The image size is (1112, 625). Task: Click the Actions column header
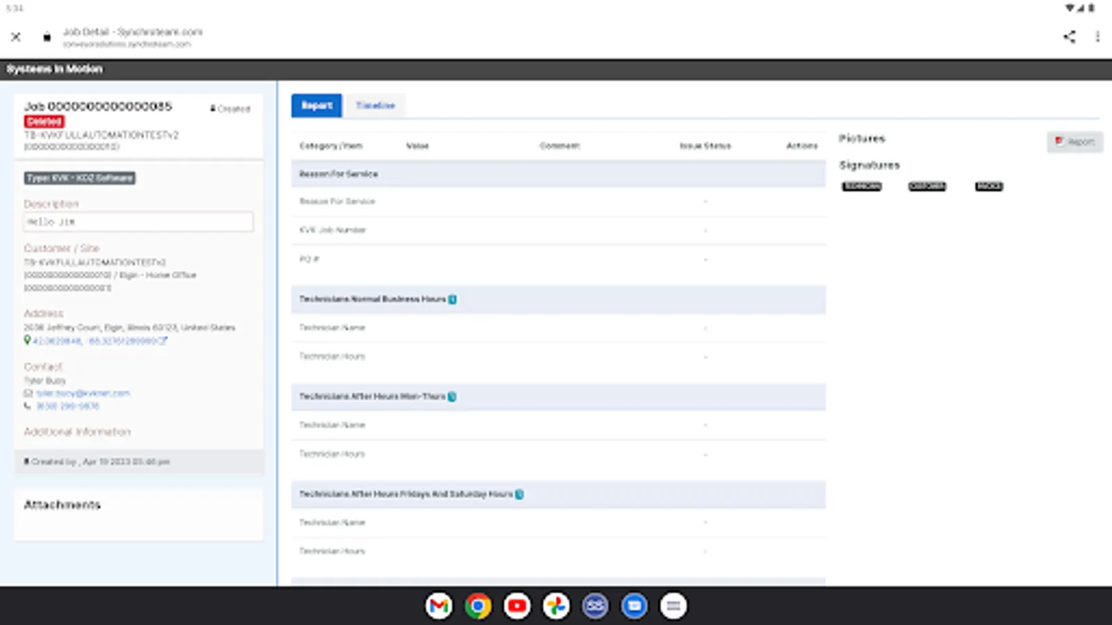pyautogui.click(x=802, y=146)
